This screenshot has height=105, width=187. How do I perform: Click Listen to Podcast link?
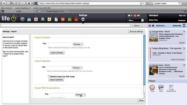[178, 60]
